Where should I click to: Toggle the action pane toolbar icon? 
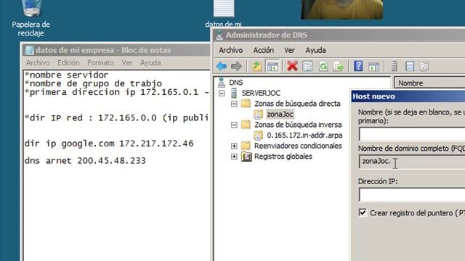[x=373, y=66]
